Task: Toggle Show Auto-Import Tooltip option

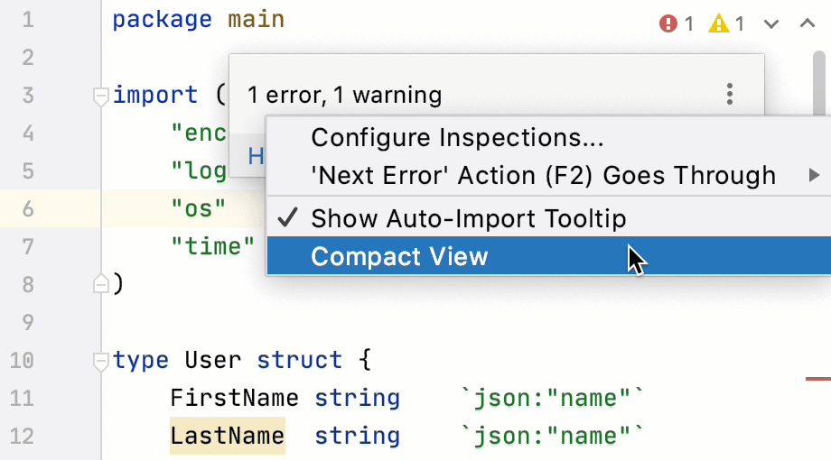Action: (468, 218)
